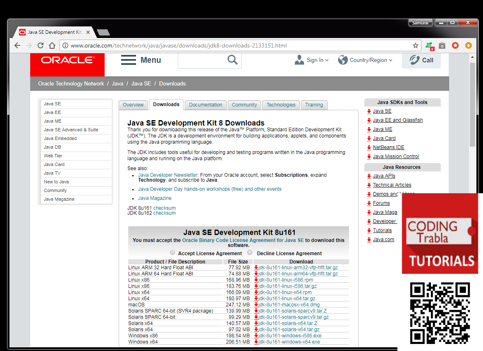This screenshot has width=483, height=351.
Task: Open a new browser tab
Action: pos(103,32)
